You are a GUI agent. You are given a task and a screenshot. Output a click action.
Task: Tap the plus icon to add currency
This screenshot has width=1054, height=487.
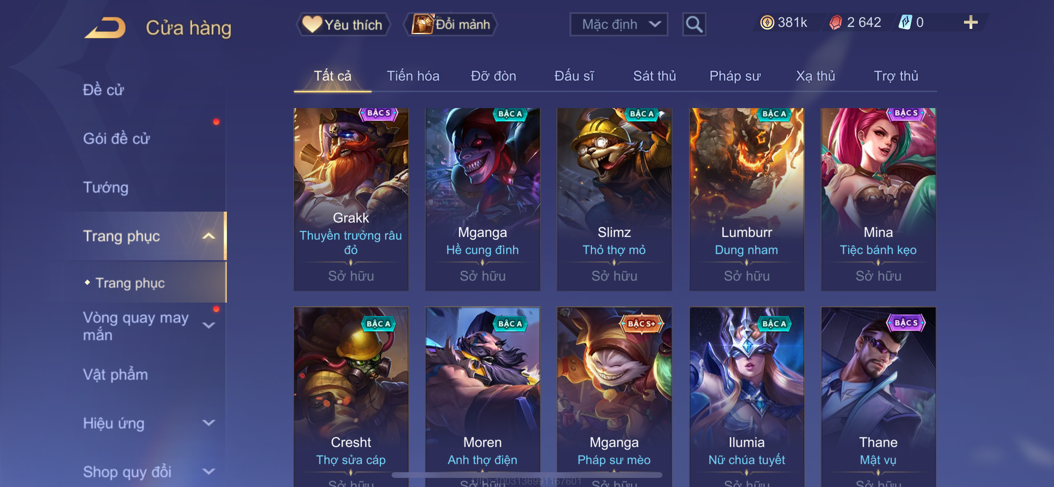[x=971, y=22]
